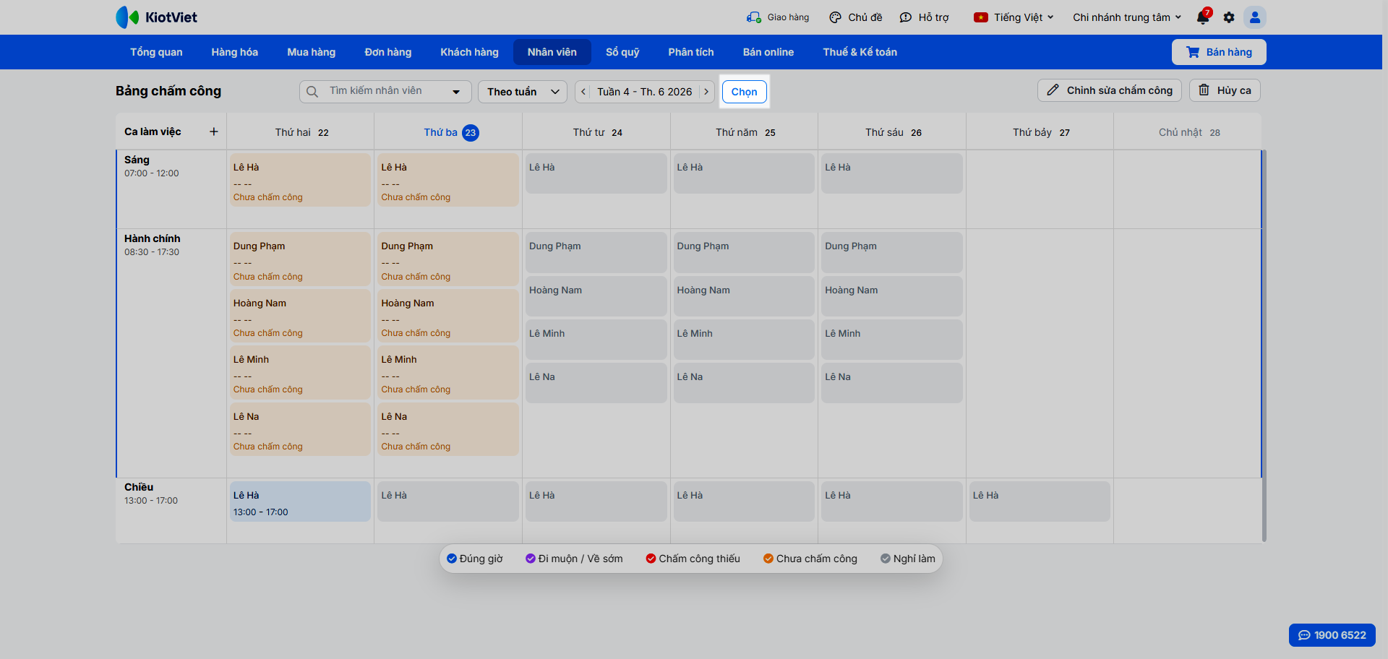Toggle the Đúng giờ legend filter
The image size is (1388, 659).
(x=475, y=559)
